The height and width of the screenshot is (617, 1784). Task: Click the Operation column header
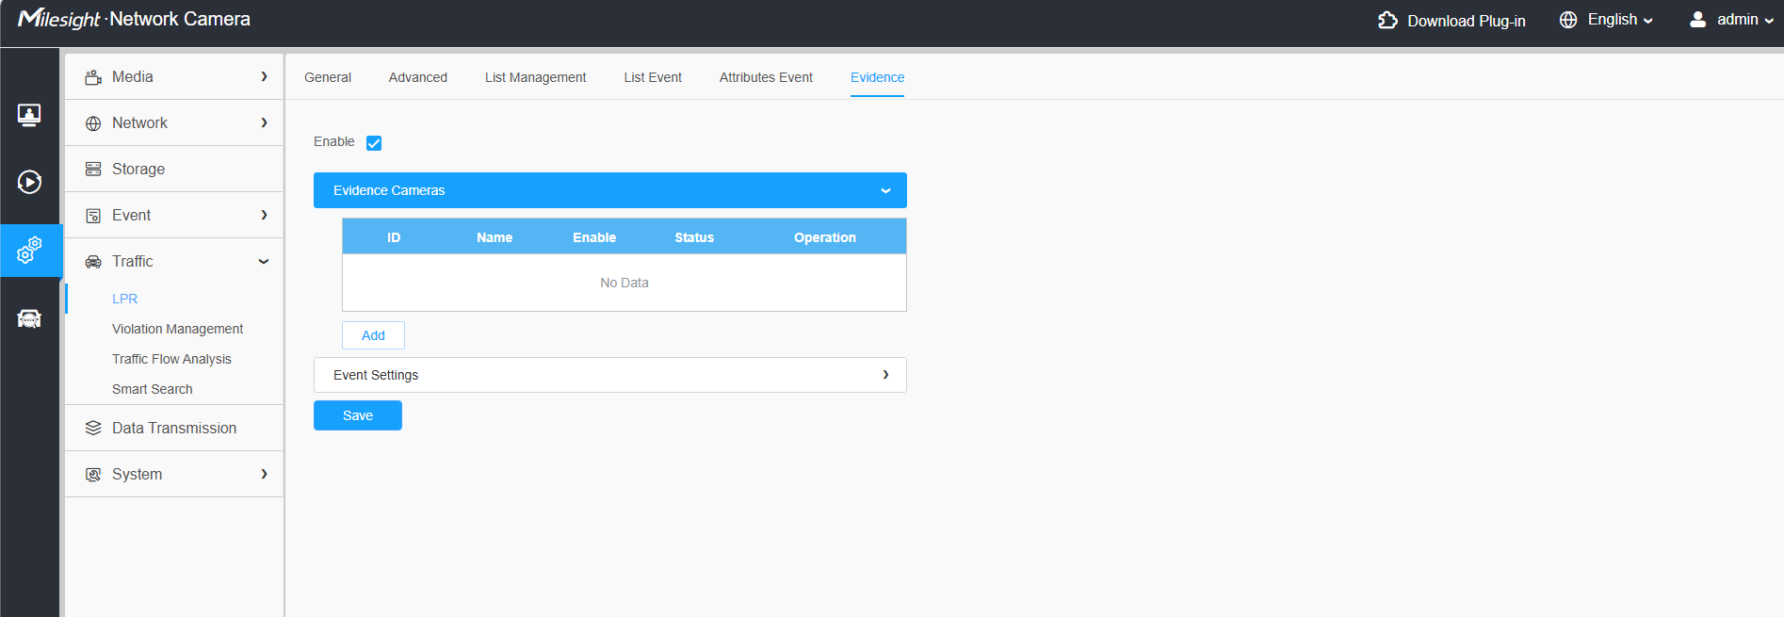click(x=825, y=237)
